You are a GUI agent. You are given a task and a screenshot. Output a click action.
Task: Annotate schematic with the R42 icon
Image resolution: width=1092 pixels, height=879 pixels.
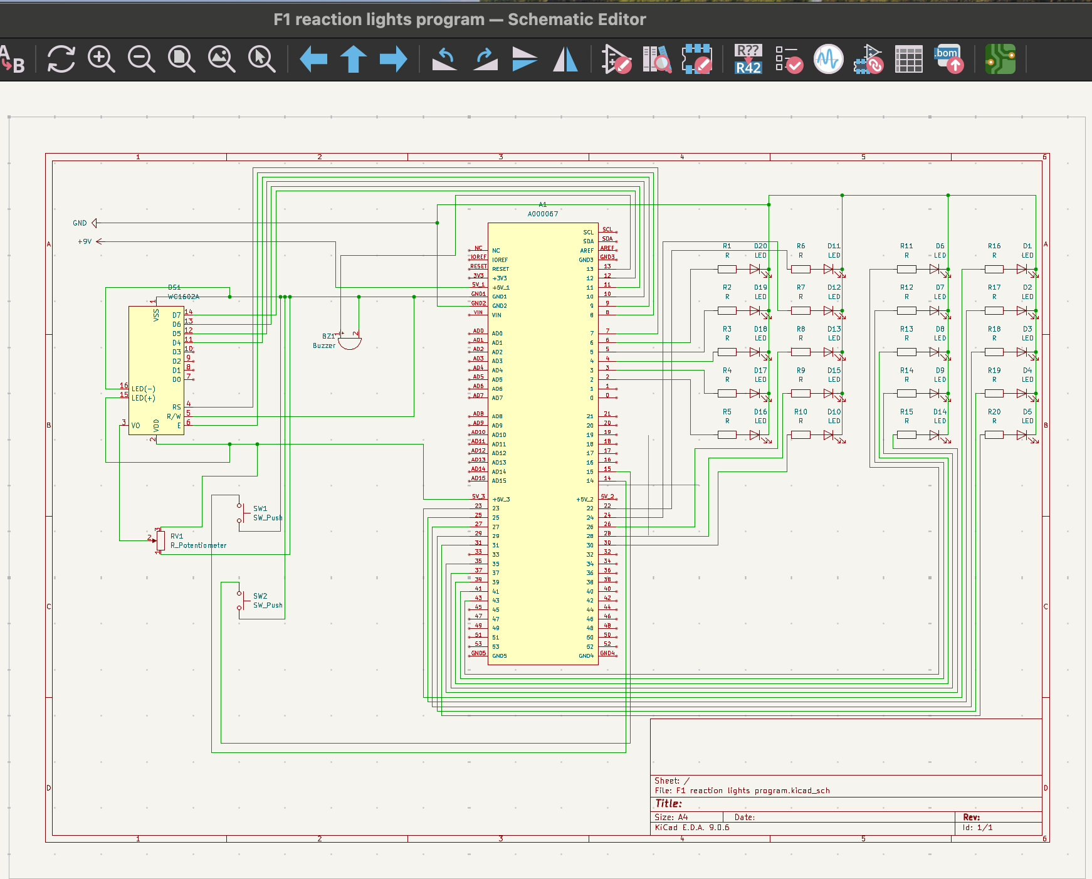coord(748,60)
